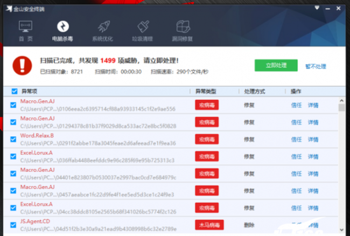The image size is (350, 236).
Task: Click 详情 for Macro.Gen.AJ 0457aeab row
Action: (313, 191)
